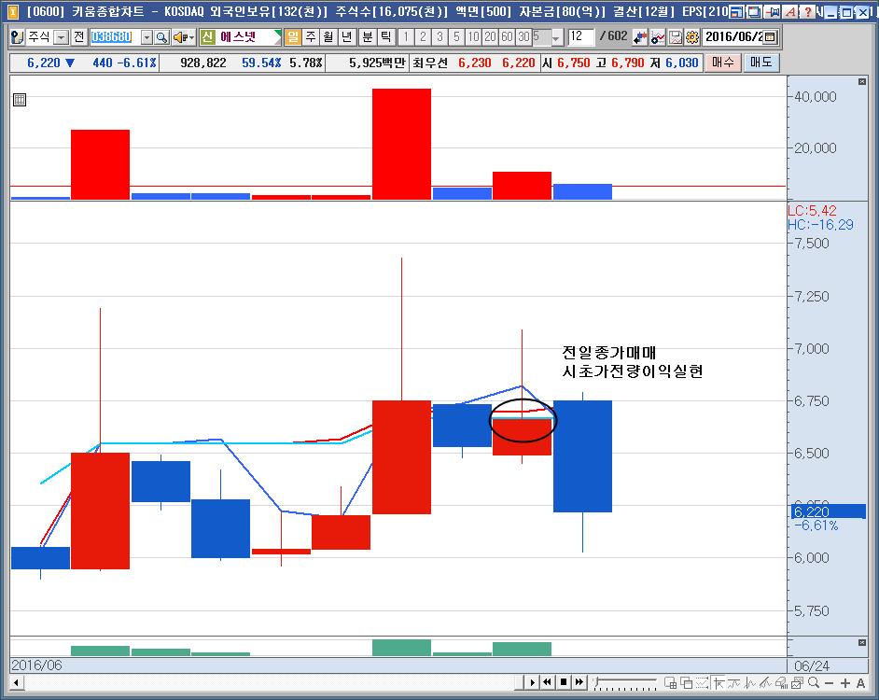The height and width of the screenshot is (700, 879).
Task: Click the 매도 sell button
Action: [761, 63]
